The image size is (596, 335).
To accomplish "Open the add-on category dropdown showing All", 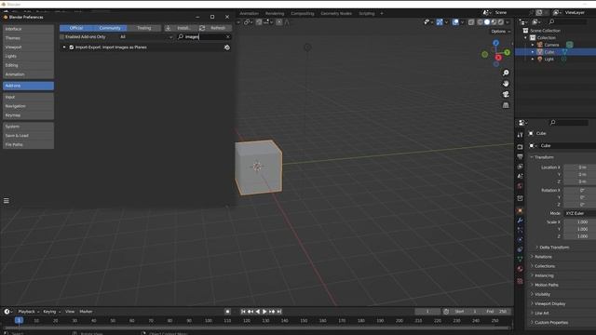I will pos(146,37).
